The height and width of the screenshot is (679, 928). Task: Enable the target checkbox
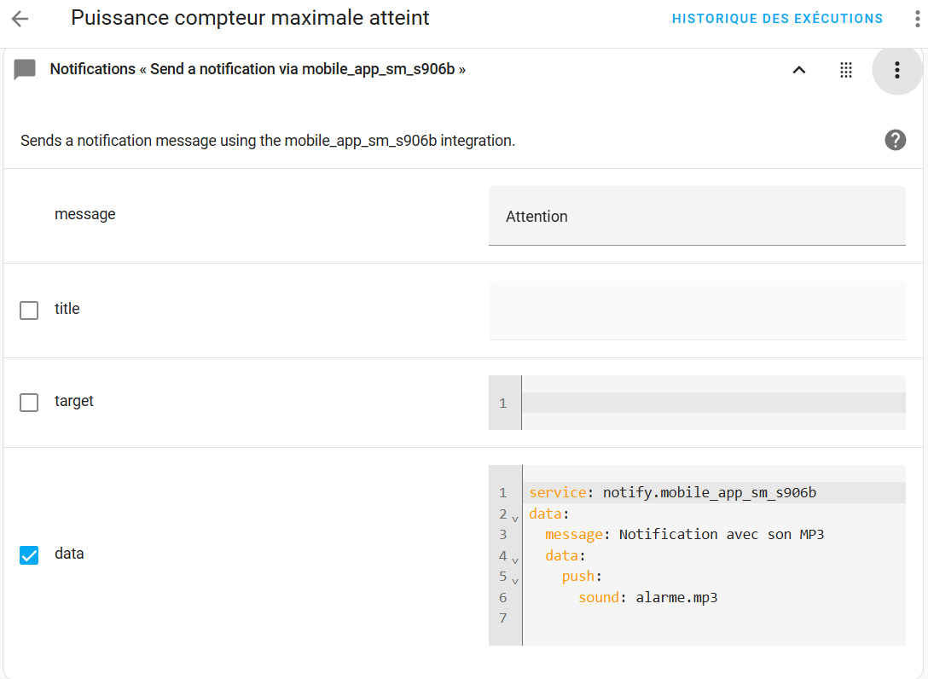click(x=29, y=403)
